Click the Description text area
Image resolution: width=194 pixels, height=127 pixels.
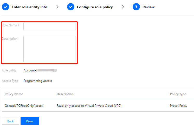coord(49,49)
